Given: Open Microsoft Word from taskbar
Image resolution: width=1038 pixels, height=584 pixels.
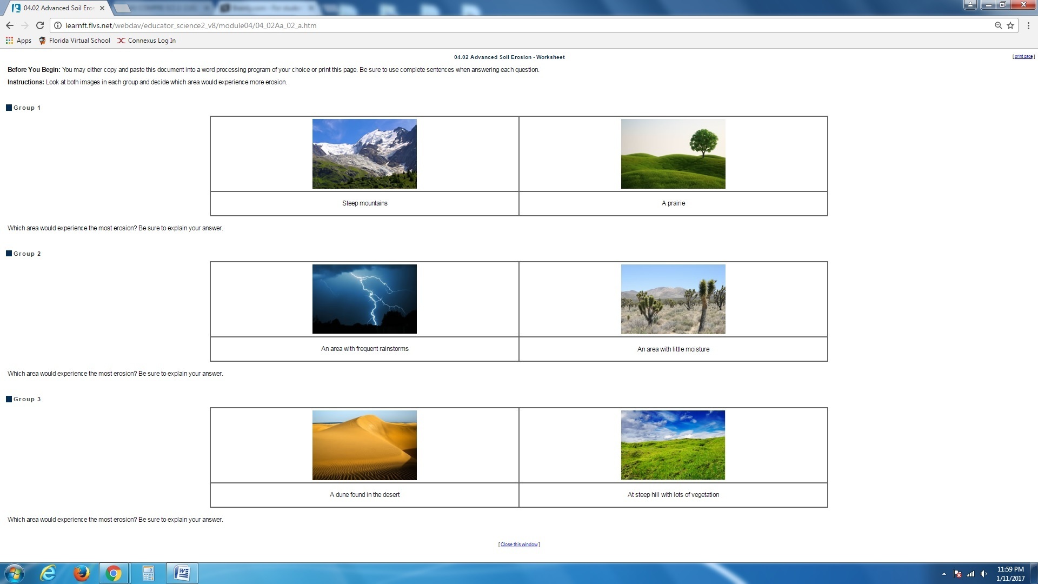Looking at the screenshot, I should coord(182,573).
